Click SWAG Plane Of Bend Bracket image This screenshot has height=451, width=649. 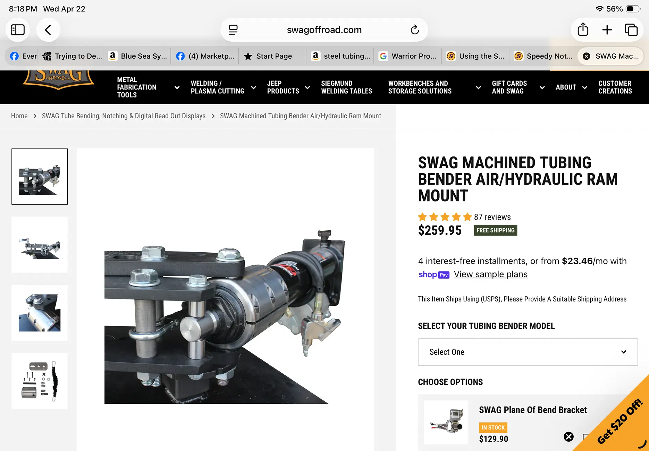446,423
